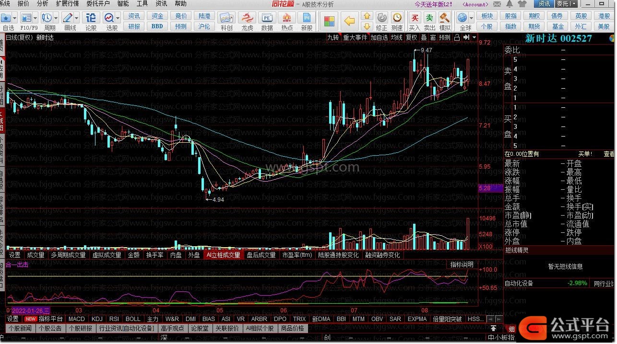Viewport: 617px width, 344px height.
Task: Open the 选股 stock screener icon
Action: pyautogui.click(x=109, y=18)
